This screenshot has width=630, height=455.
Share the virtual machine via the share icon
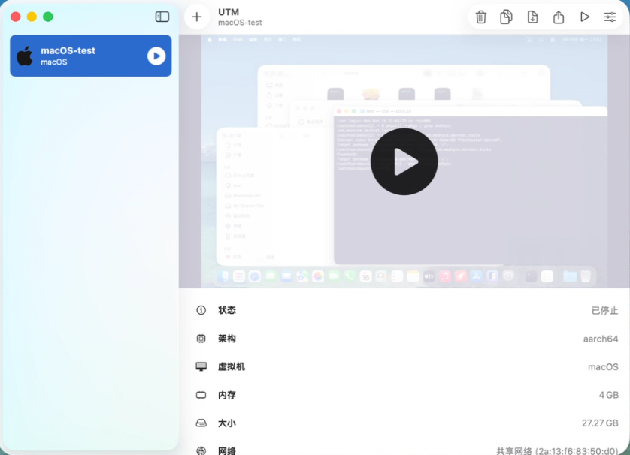pos(559,16)
